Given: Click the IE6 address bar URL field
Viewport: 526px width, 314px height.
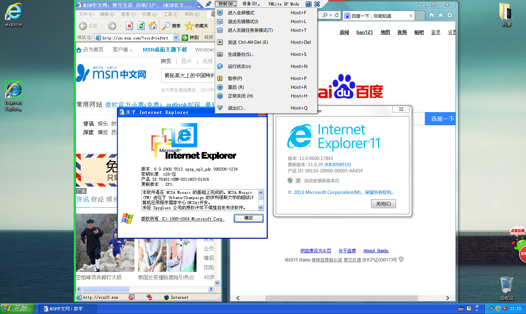Looking at the screenshot, I should click(x=134, y=38).
